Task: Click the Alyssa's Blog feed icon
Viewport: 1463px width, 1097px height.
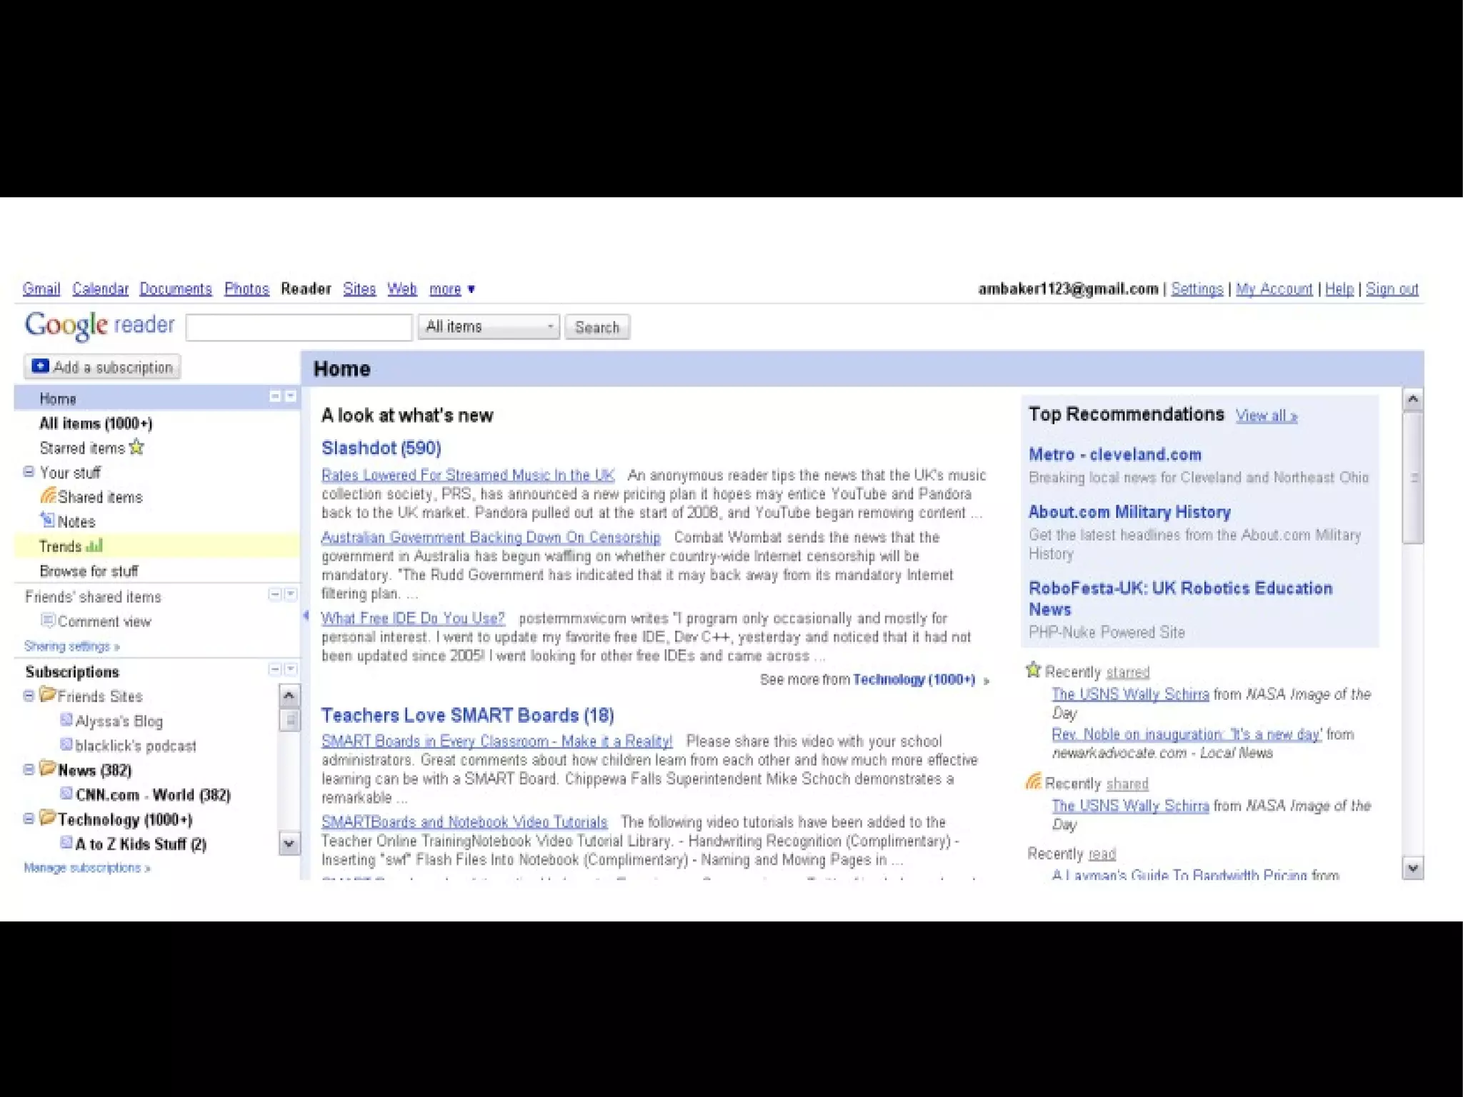Action: tap(66, 719)
